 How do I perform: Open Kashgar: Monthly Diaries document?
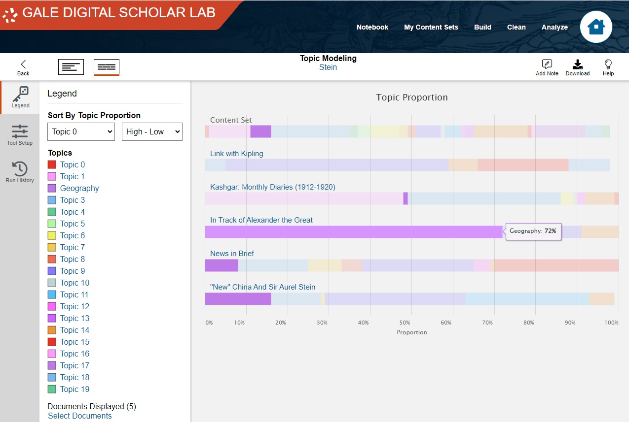pyautogui.click(x=273, y=187)
